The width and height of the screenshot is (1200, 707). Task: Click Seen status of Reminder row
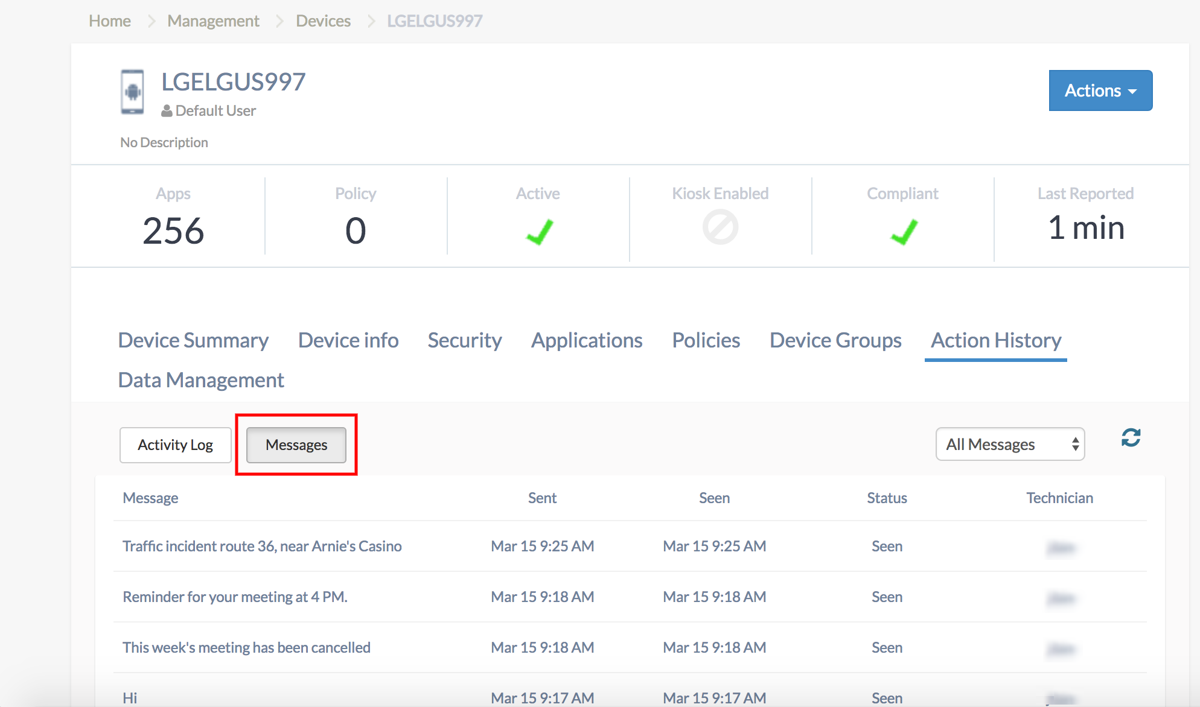(x=887, y=597)
